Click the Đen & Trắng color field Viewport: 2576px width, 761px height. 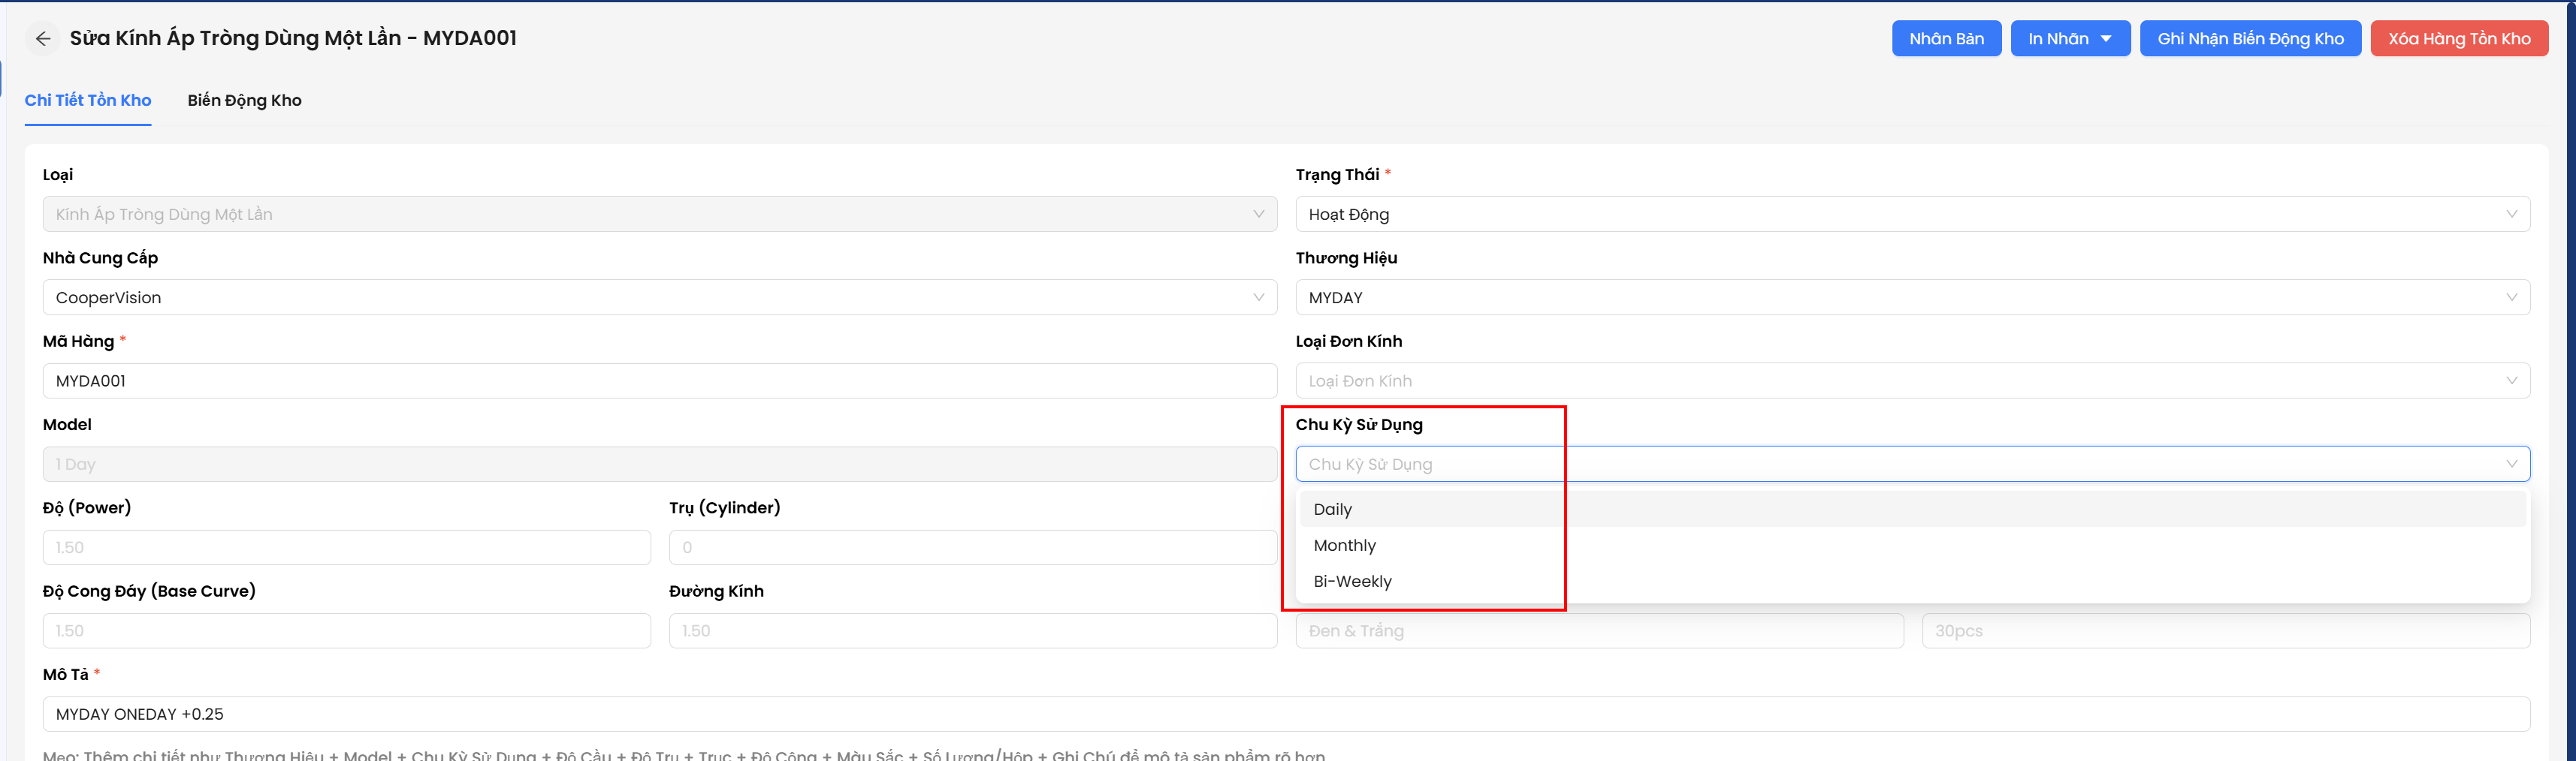1599,631
